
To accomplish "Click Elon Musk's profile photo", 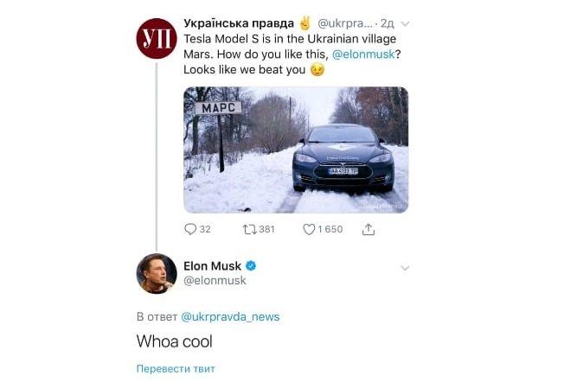I will [157, 273].
